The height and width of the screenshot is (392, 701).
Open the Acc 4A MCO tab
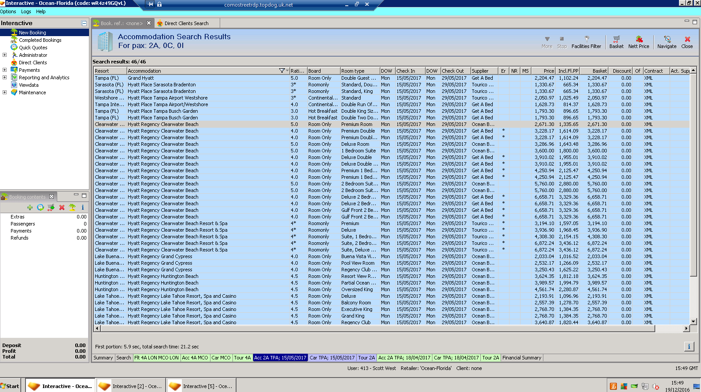(195, 358)
